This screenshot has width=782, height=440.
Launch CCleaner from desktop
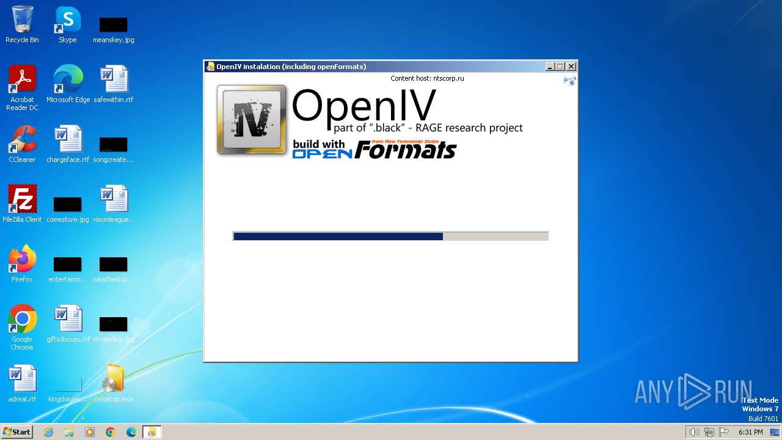click(x=22, y=144)
